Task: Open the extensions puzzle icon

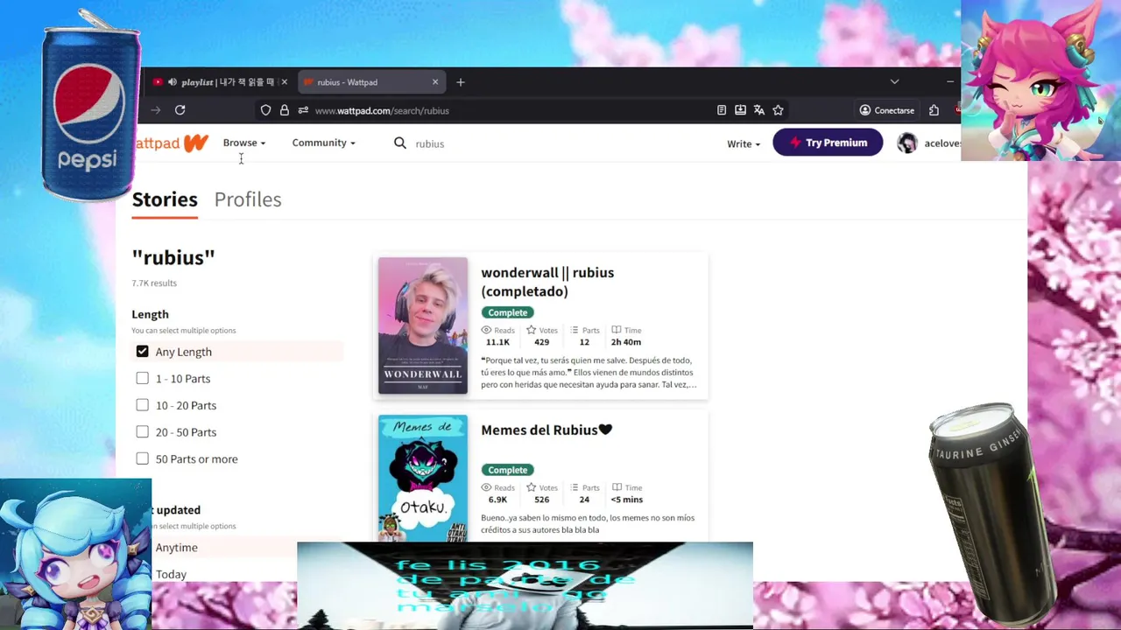Action: [934, 110]
